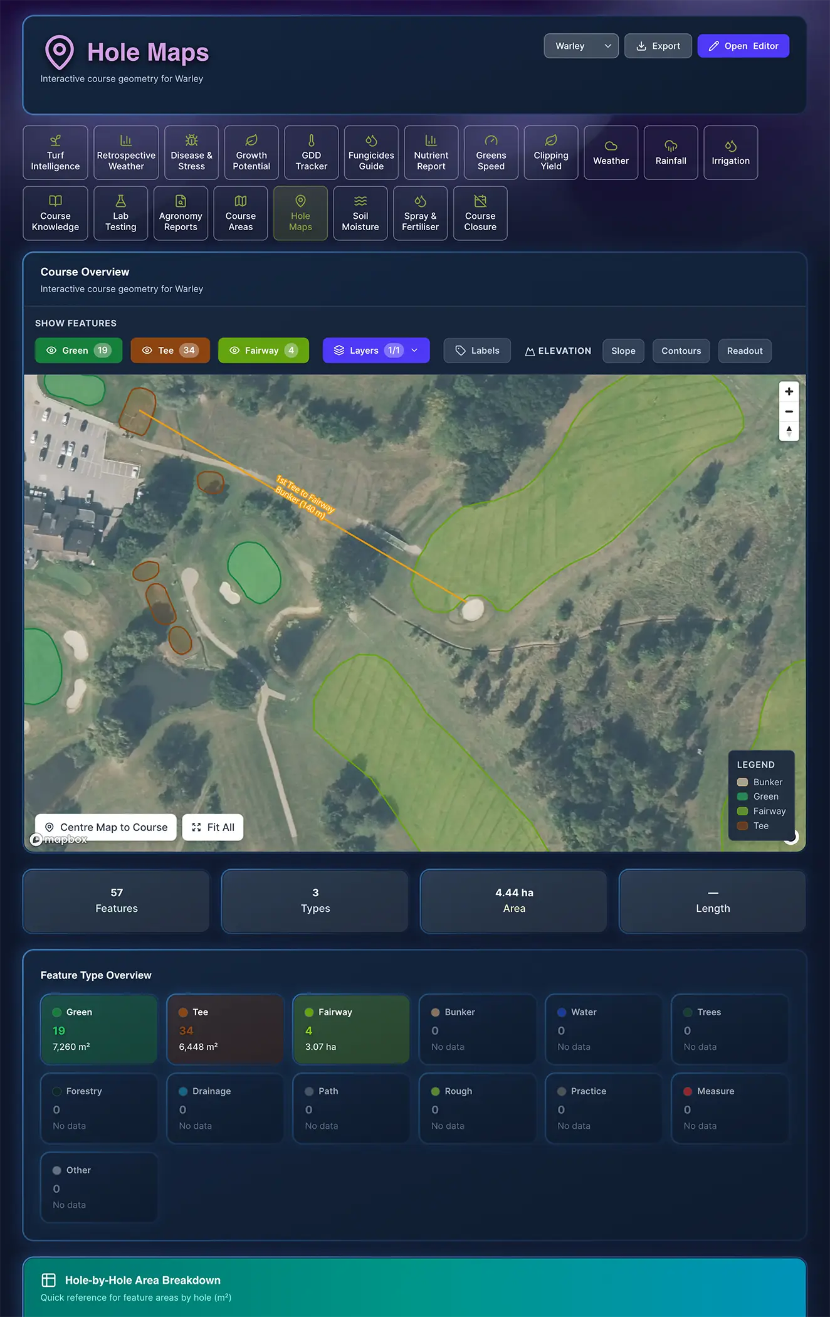Open Course Areas map icon

point(241,201)
